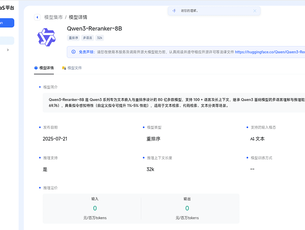Select the 32k tag
Screen dimensions: 305x230
[99, 38]
